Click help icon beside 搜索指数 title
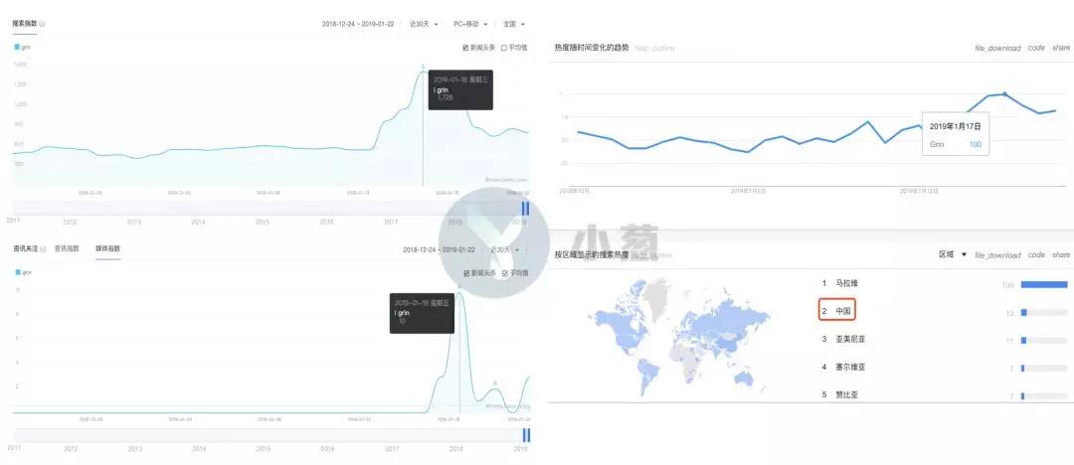1074x465 pixels. tap(43, 24)
